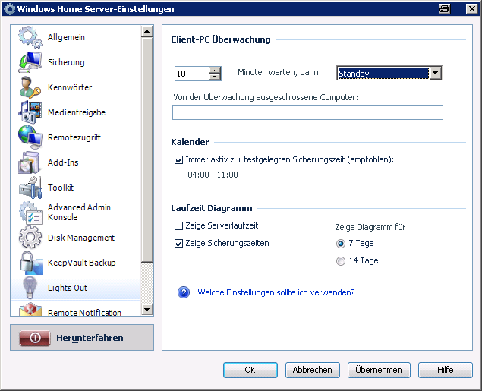Click the minutes value field showing 10
The image size is (482, 391).
pyautogui.click(x=192, y=74)
